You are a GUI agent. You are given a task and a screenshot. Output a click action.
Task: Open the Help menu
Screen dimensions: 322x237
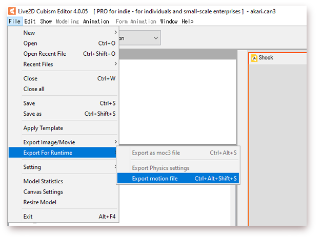click(188, 21)
